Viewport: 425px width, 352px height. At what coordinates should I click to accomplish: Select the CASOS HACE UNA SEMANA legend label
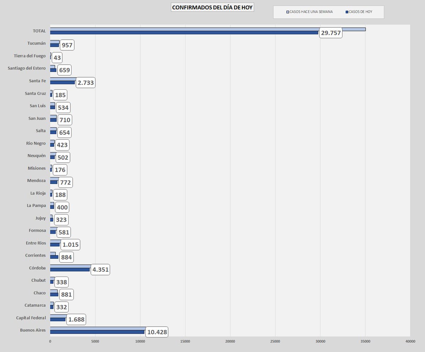(311, 12)
